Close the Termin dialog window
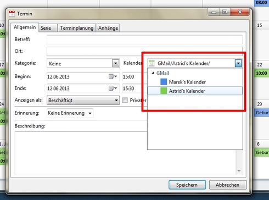This screenshot has height=200, width=269. [x=240, y=12]
